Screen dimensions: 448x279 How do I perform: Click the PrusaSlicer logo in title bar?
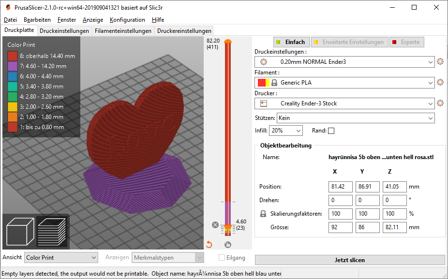click(8, 7)
